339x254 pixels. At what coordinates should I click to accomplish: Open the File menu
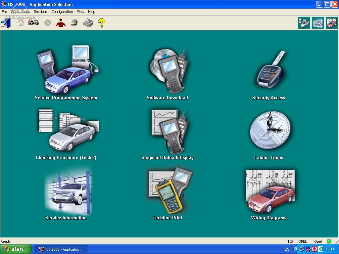[4, 12]
